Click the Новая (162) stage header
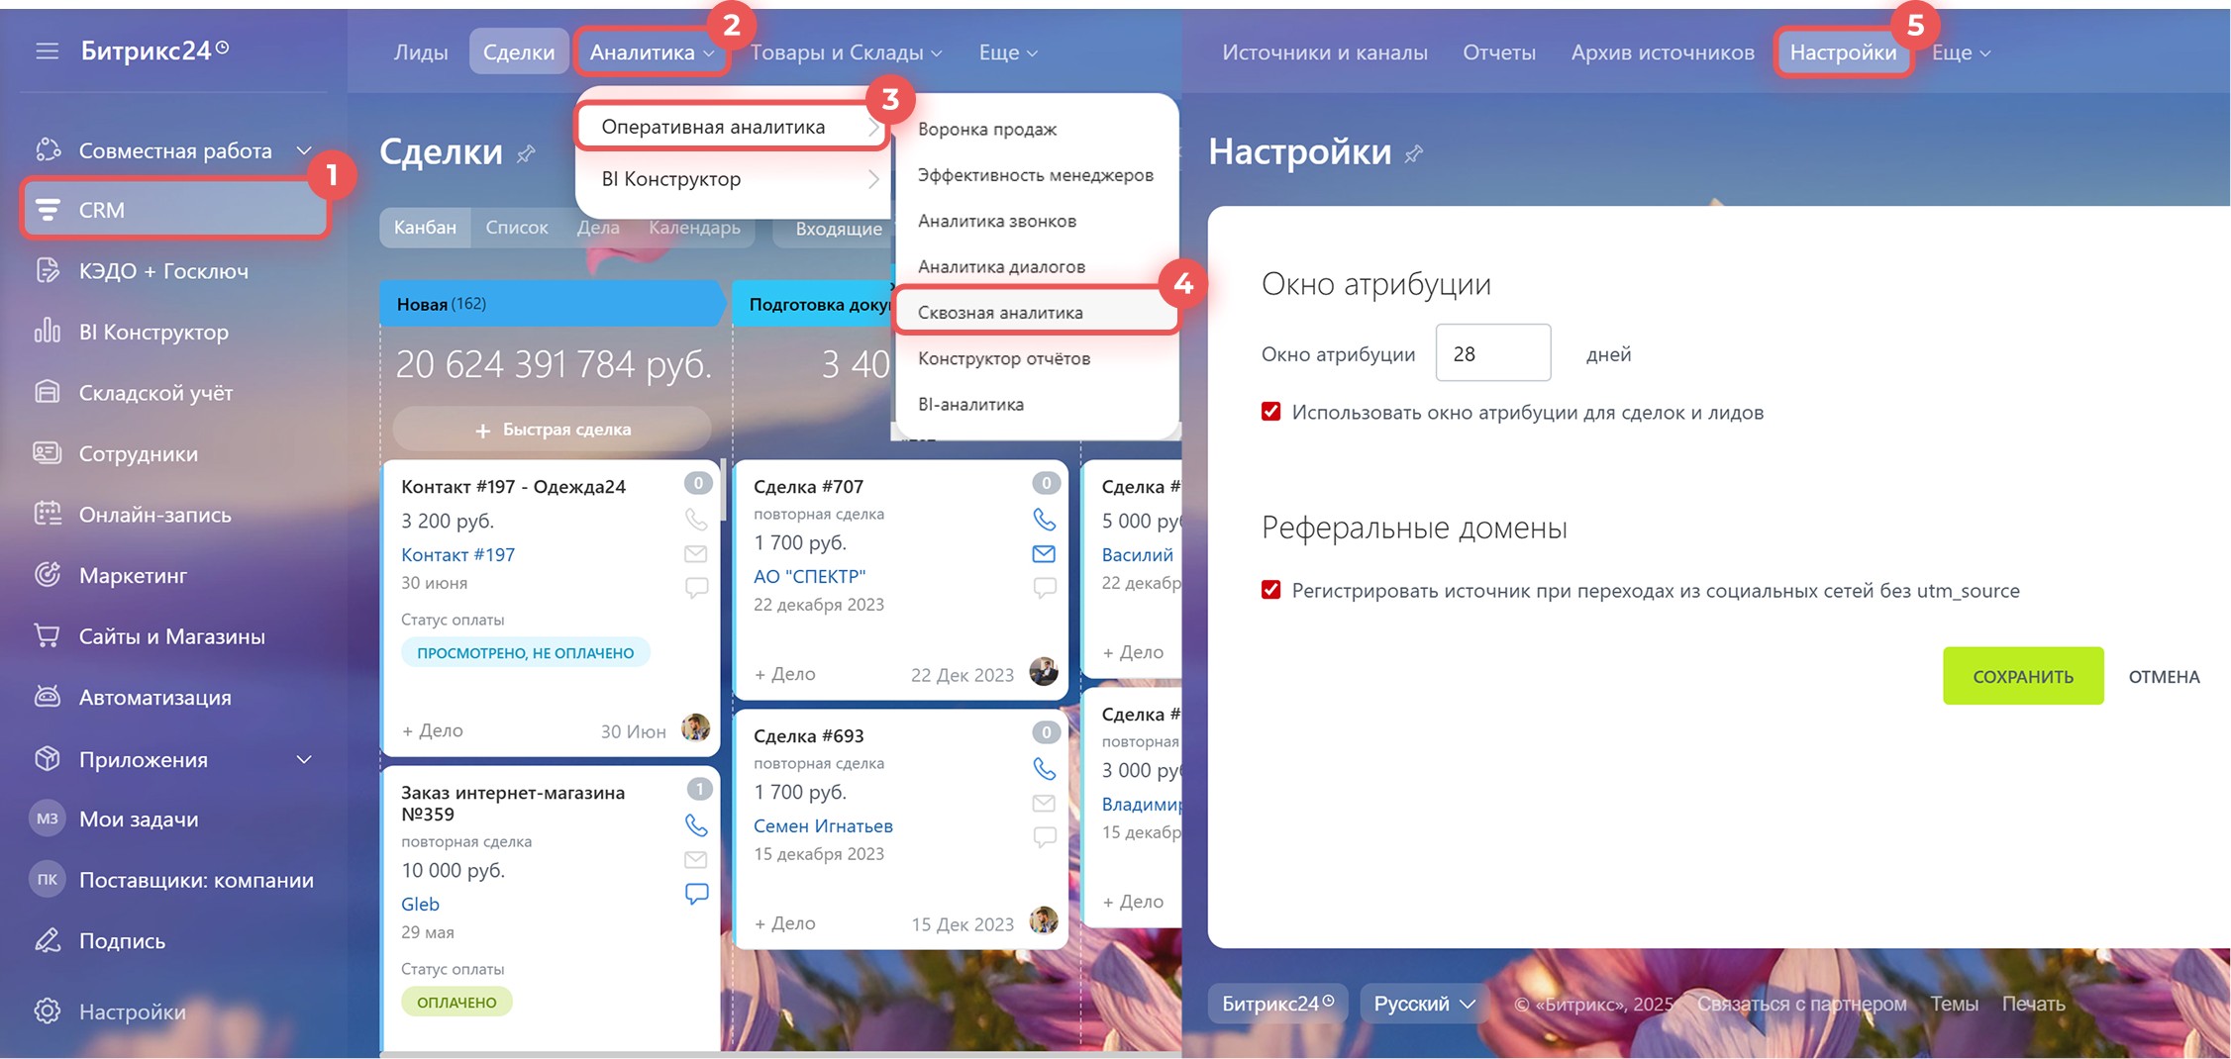Viewport: 2231px width, 1059px height. click(x=551, y=304)
